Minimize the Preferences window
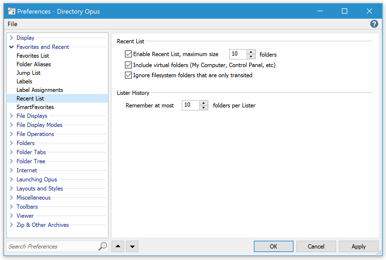386x260 pixels. pyautogui.click(x=320, y=11)
